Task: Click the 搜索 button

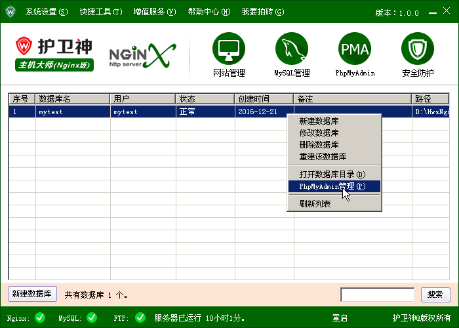Action: pos(435,295)
